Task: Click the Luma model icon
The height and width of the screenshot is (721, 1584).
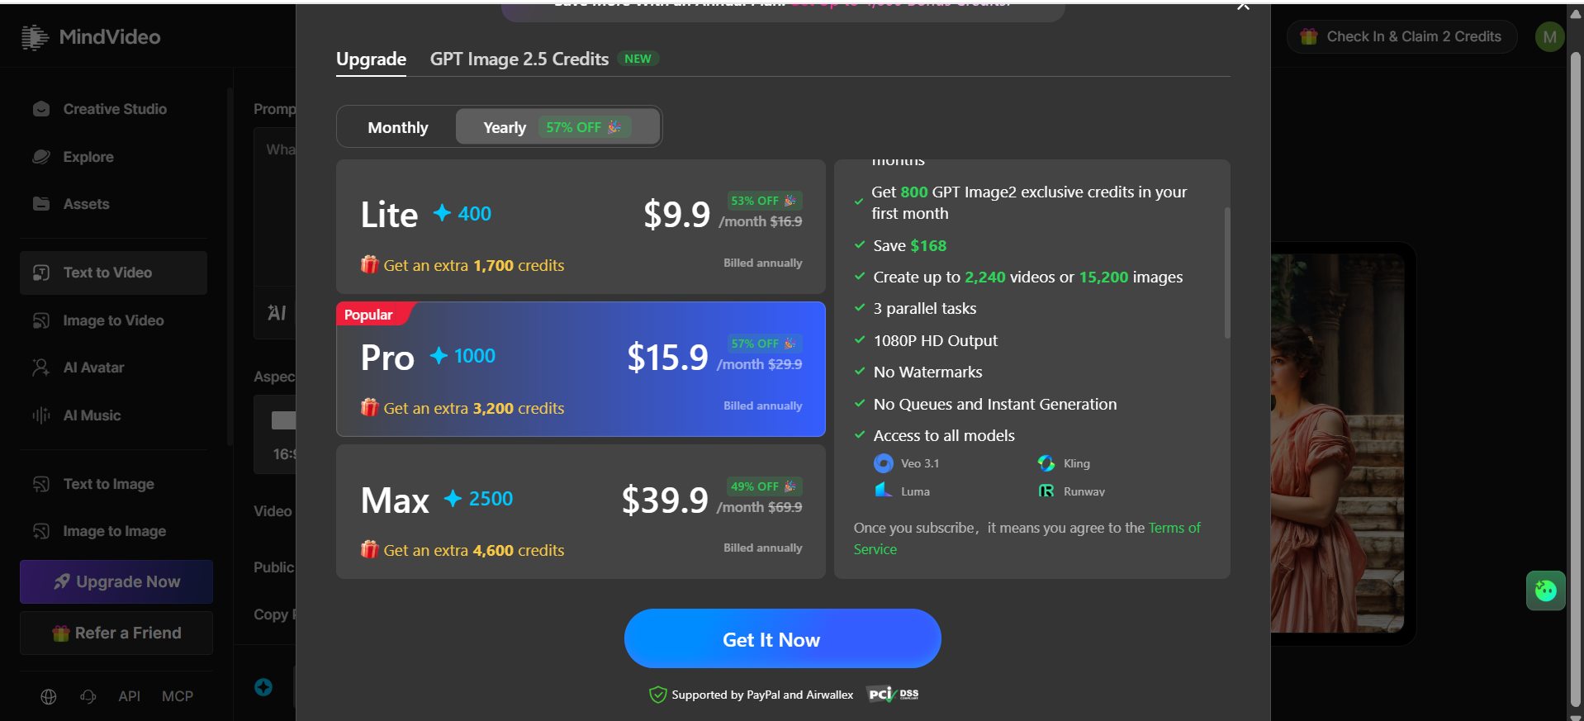Action: 883,491
